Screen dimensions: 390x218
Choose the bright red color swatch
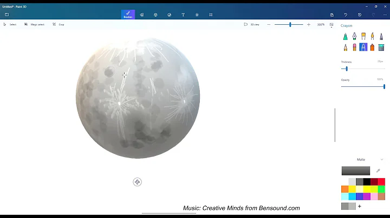381,182
